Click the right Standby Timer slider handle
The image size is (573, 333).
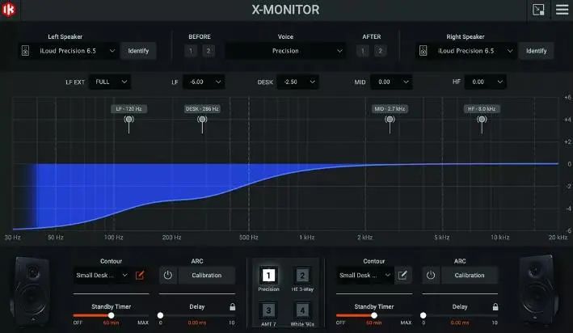click(374, 315)
